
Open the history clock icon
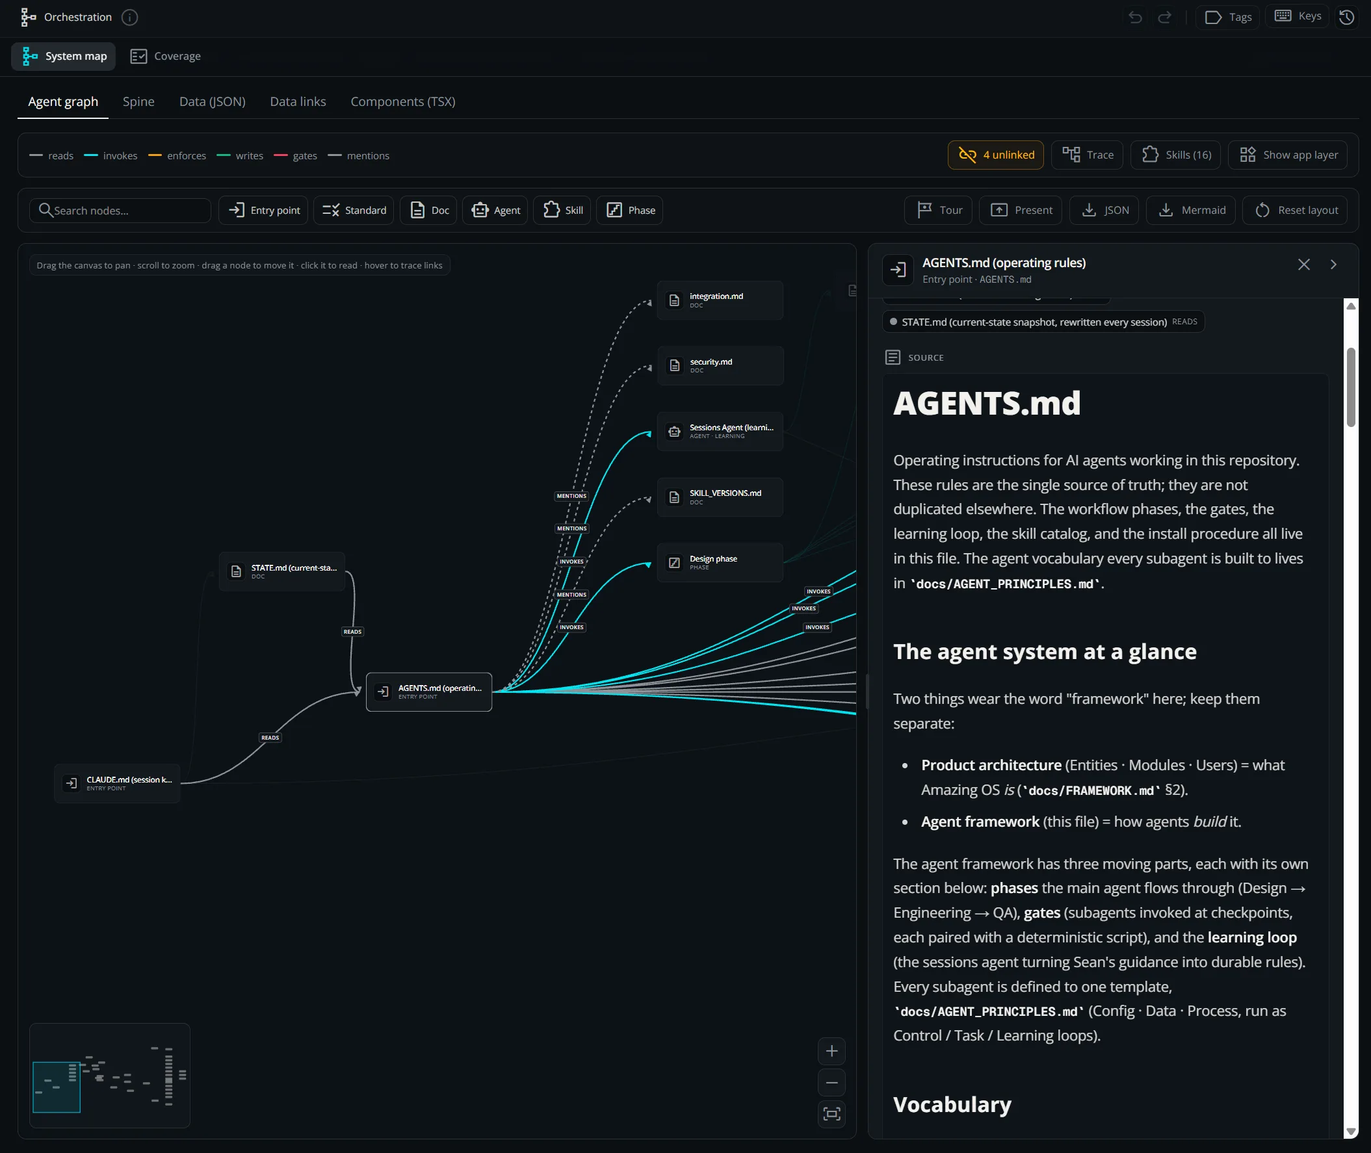pyautogui.click(x=1346, y=17)
